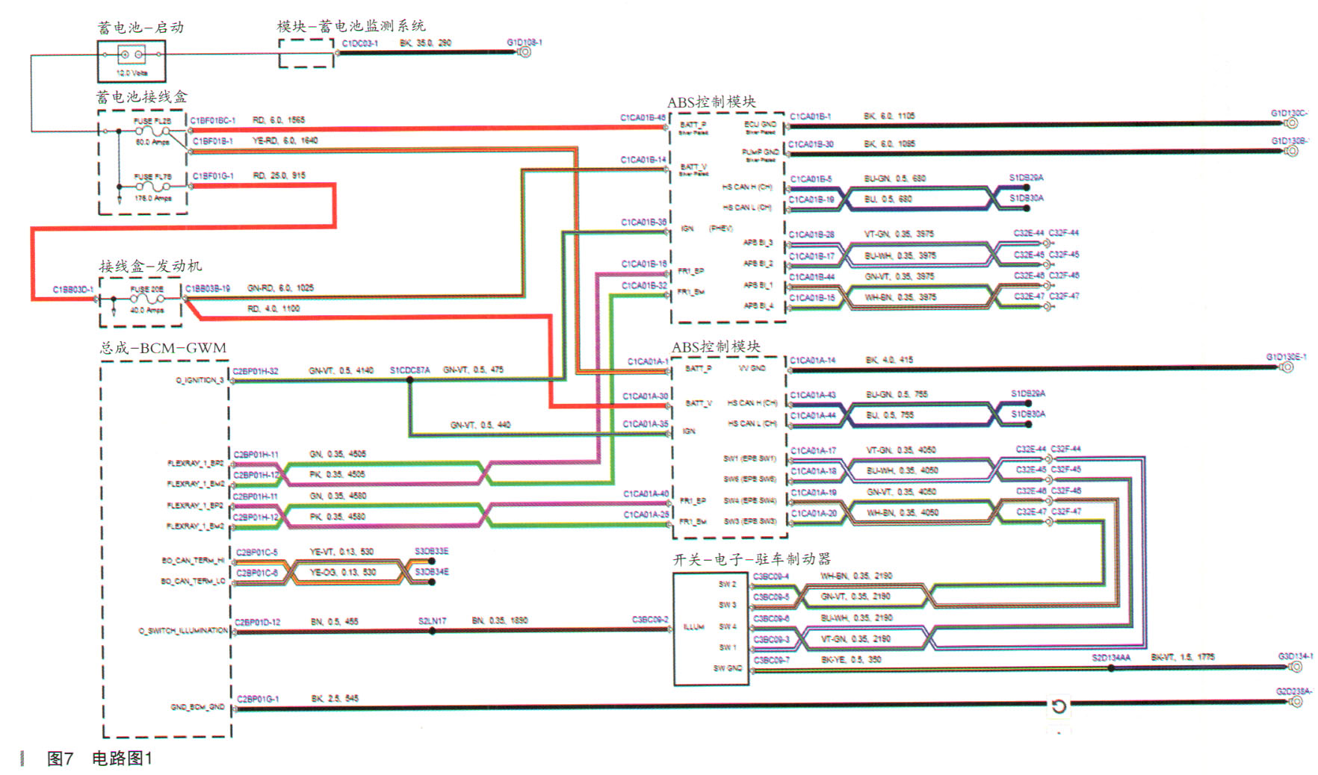The width and height of the screenshot is (1318, 775).
Task: Select the 模块-蓄电池监测系统 title
Action: tap(351, 26)
